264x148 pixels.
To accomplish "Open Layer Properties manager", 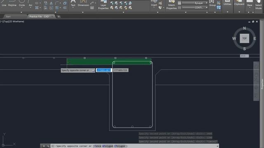I will click(x=103, y=5).
